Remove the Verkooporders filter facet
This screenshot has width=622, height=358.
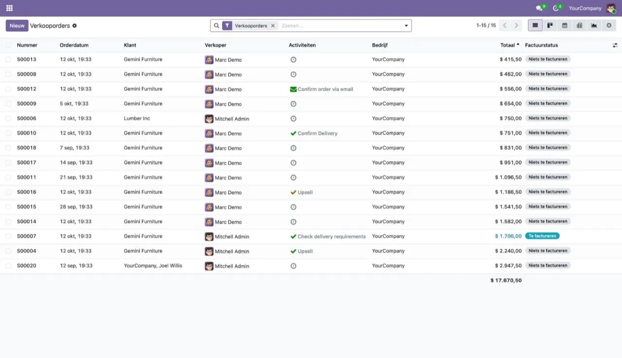[x=273, y=26]
